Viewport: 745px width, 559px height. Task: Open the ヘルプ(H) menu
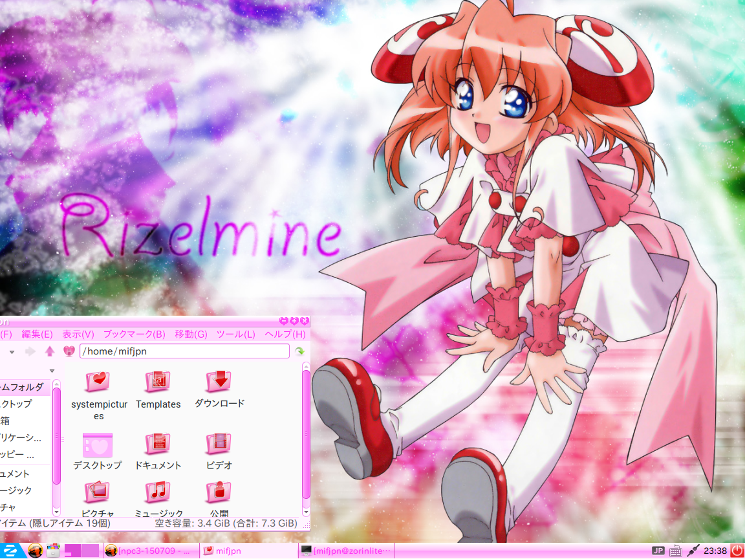(285, 334)
